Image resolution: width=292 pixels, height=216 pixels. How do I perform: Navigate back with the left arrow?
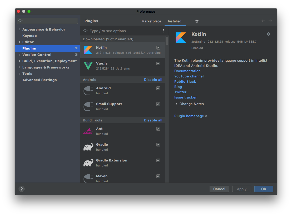pos(263,21)
